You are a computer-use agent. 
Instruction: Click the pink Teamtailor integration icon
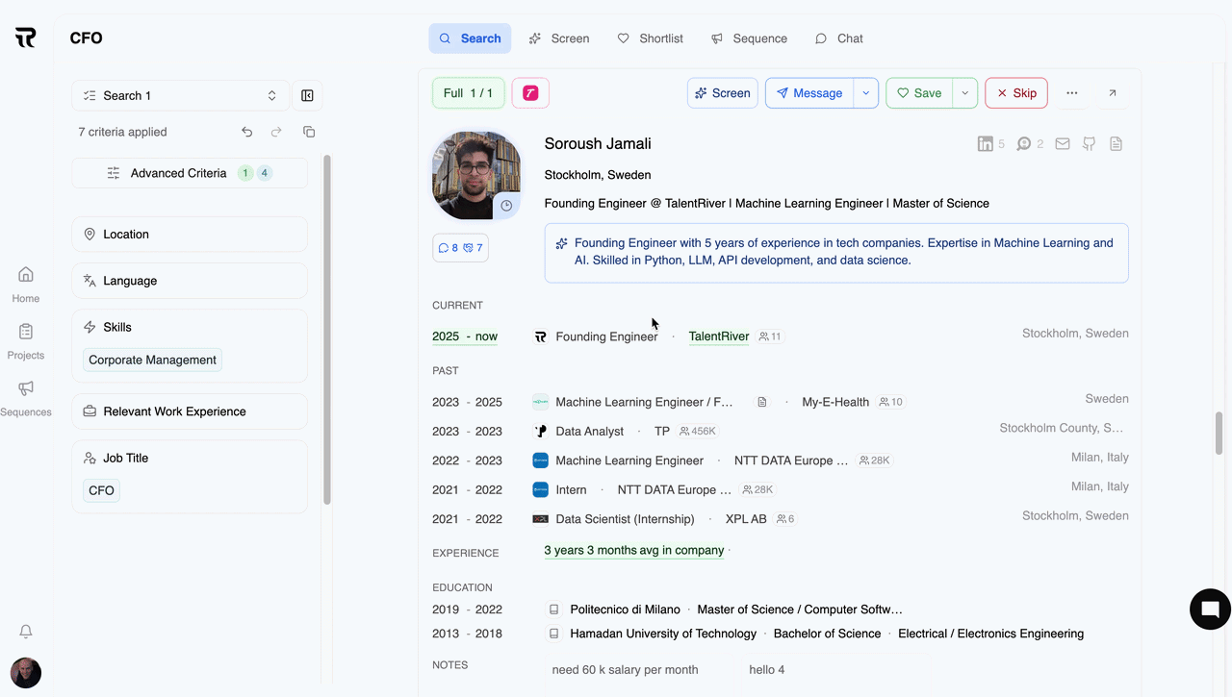tap(530, 93)
